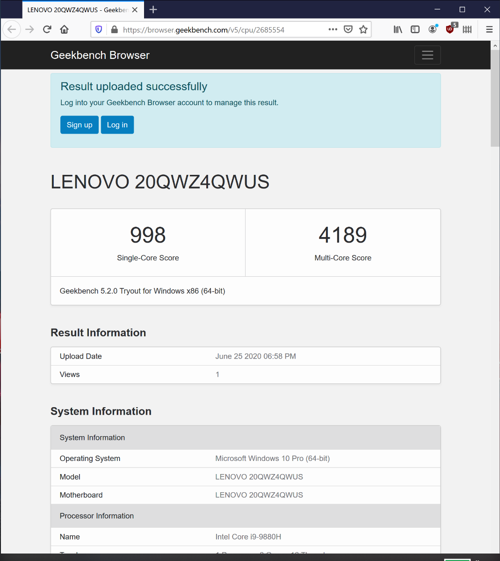Open the tracking protection shield icon
The image size is (500, 561).
99,29
